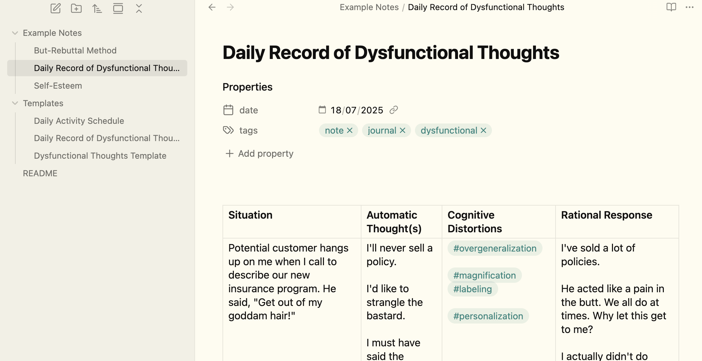Click the #overgeneralization tag link

point(495,248)
